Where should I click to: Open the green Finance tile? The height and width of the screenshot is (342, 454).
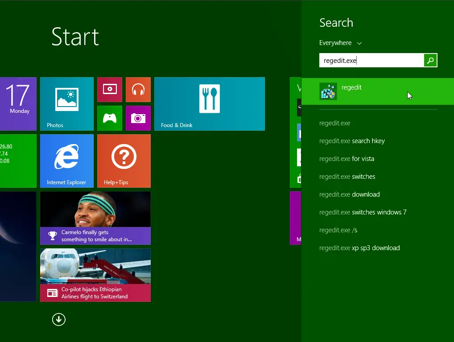pos(18,161)
